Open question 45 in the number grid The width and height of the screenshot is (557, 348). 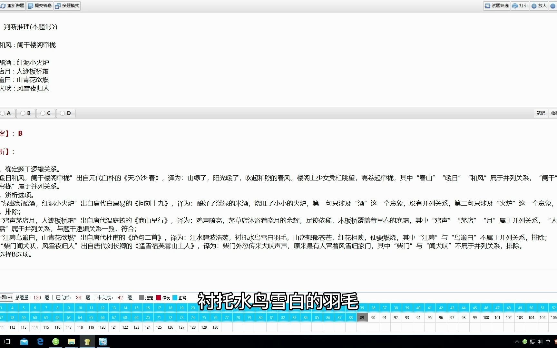click(x=475, y=308)
